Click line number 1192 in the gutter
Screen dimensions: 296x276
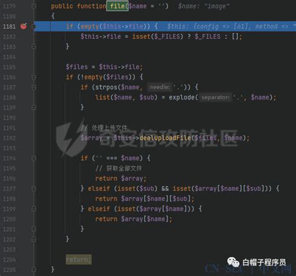pyautogui.click(x=9, y=138)
